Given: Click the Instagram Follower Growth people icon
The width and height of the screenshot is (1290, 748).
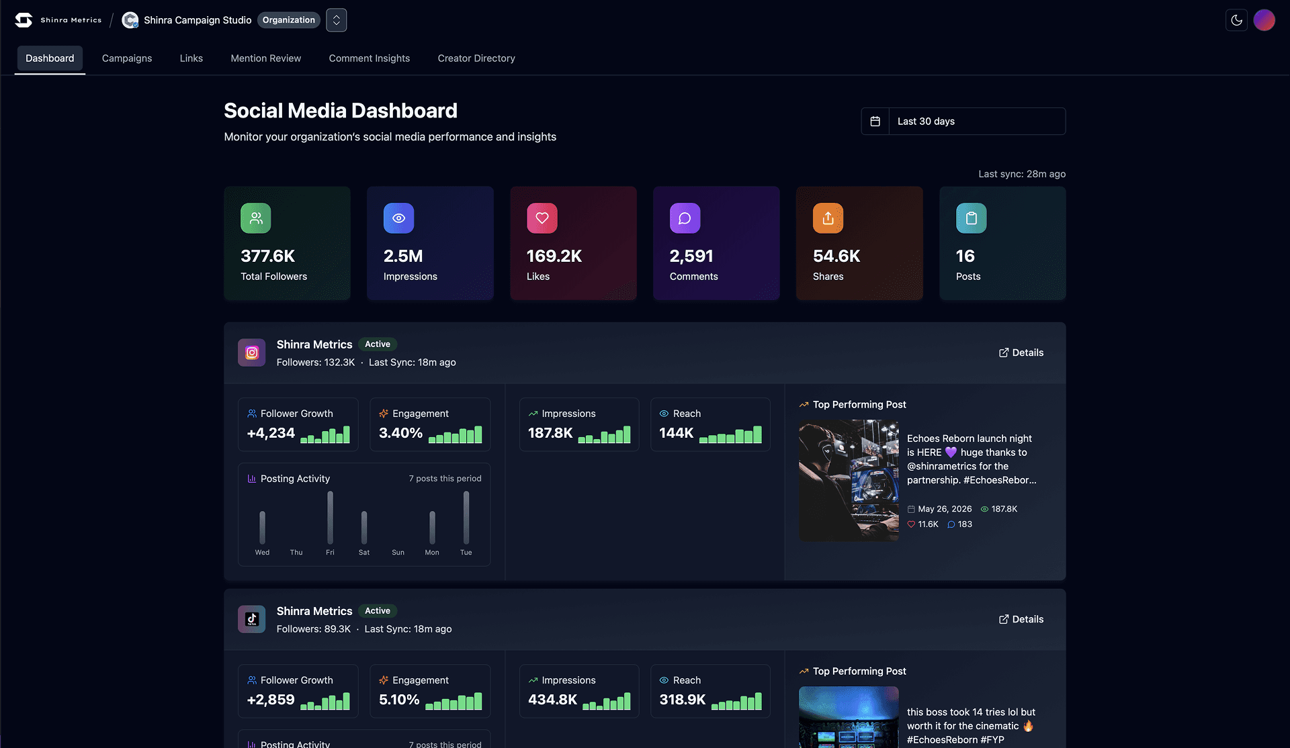Looking at the screenshot, I should (x=252, y=414).
